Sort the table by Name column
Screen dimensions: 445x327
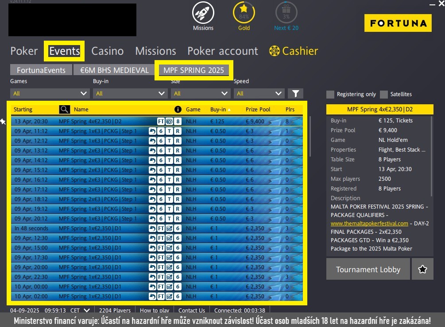[81, 109]
